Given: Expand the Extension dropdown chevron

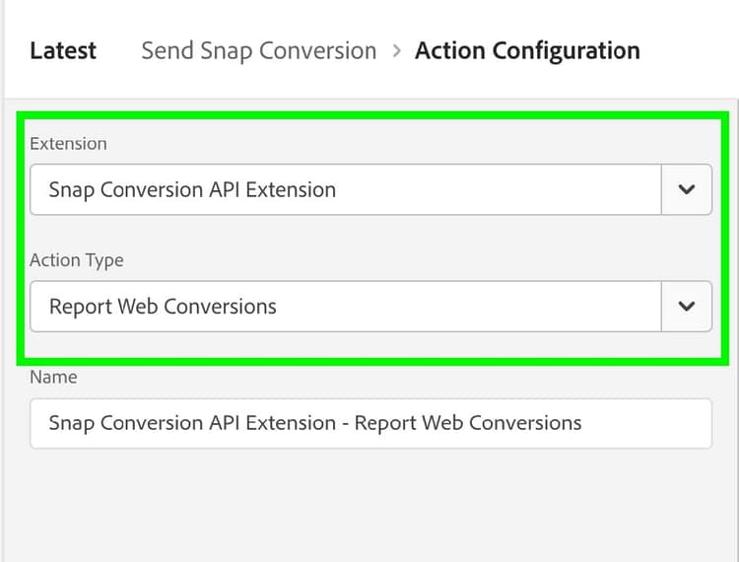Looking at the screenshot, I should 686,189.
